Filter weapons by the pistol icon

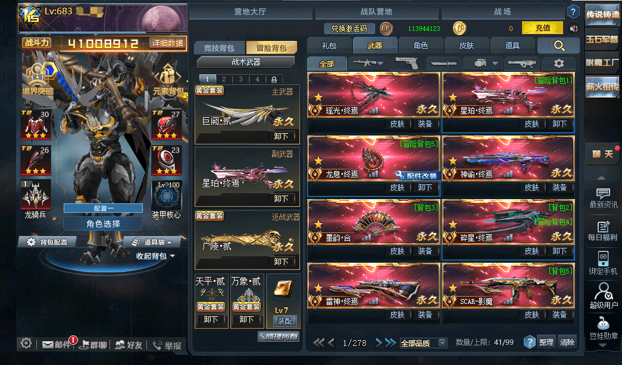[x=407, y=63]
